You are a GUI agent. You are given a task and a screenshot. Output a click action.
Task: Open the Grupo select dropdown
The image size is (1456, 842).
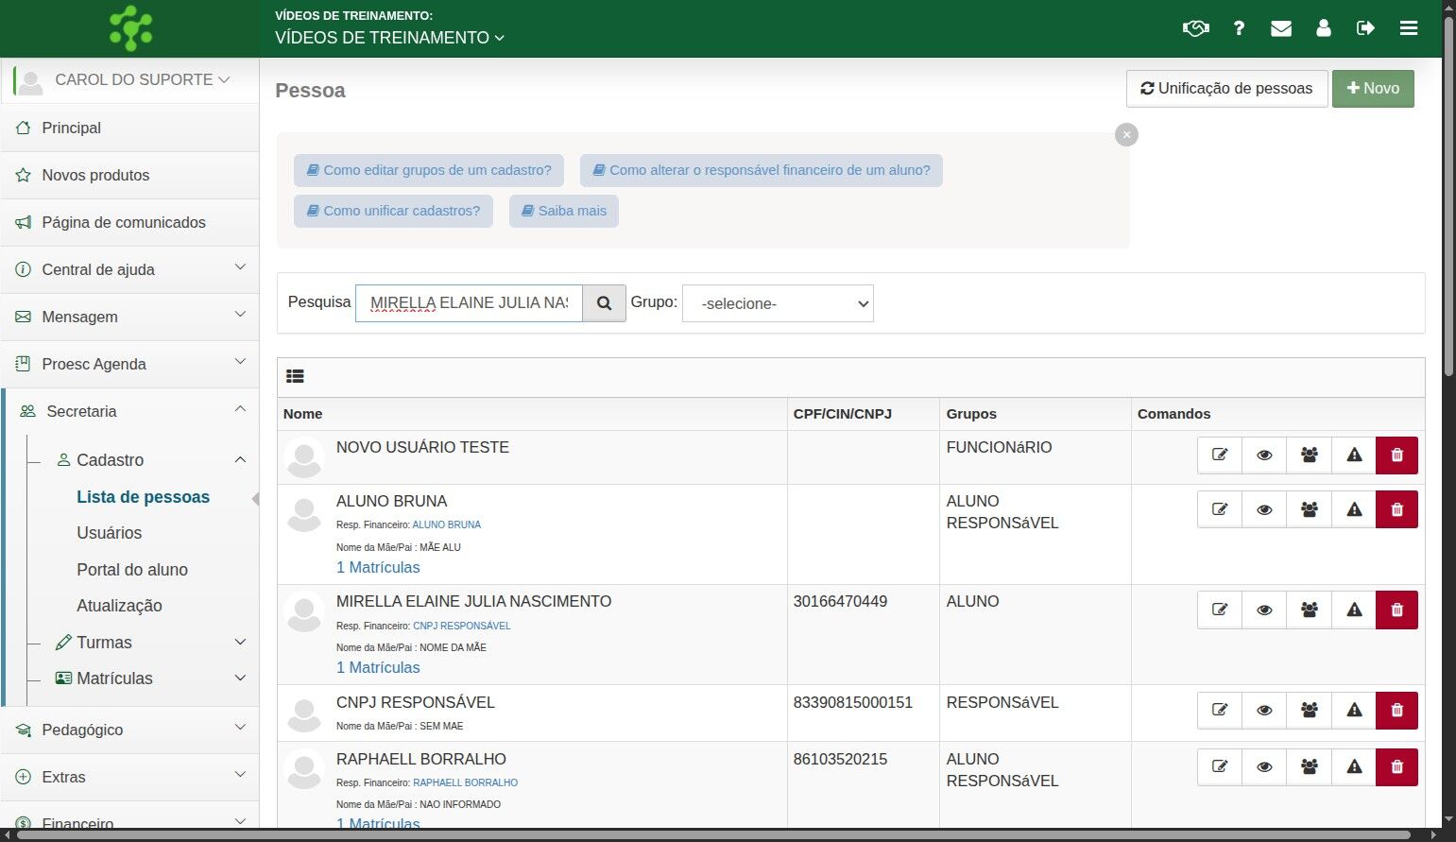(x=778, y=303)
